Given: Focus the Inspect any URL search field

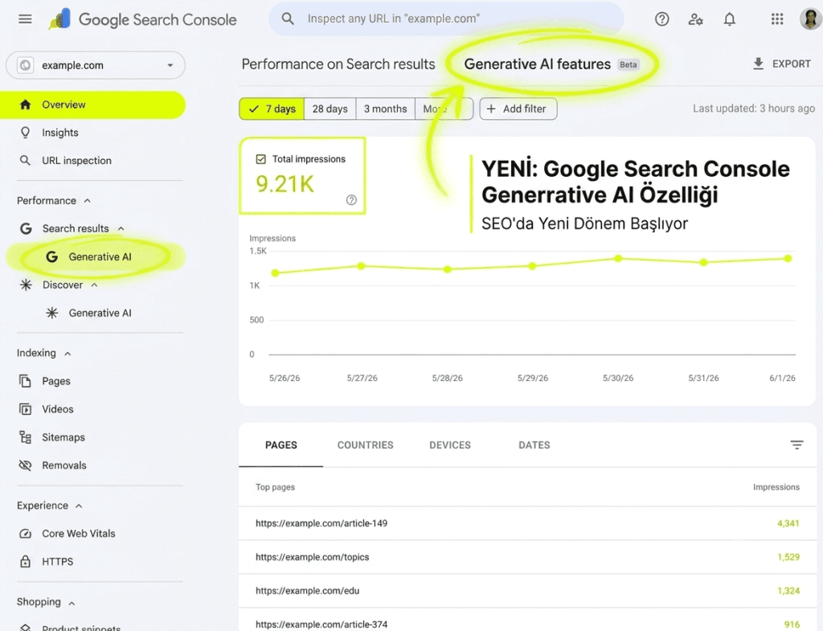Looking at the screenshot, I should pyautogui.click(x=446, y=19).
